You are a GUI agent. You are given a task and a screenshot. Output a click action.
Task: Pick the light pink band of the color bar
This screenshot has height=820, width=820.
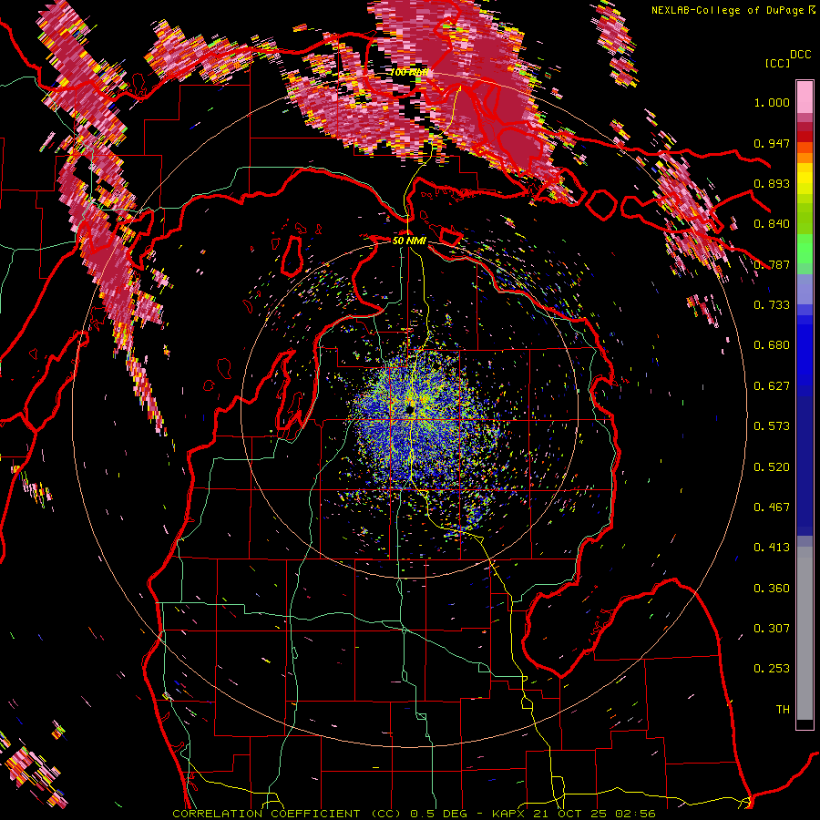(805, 97)
